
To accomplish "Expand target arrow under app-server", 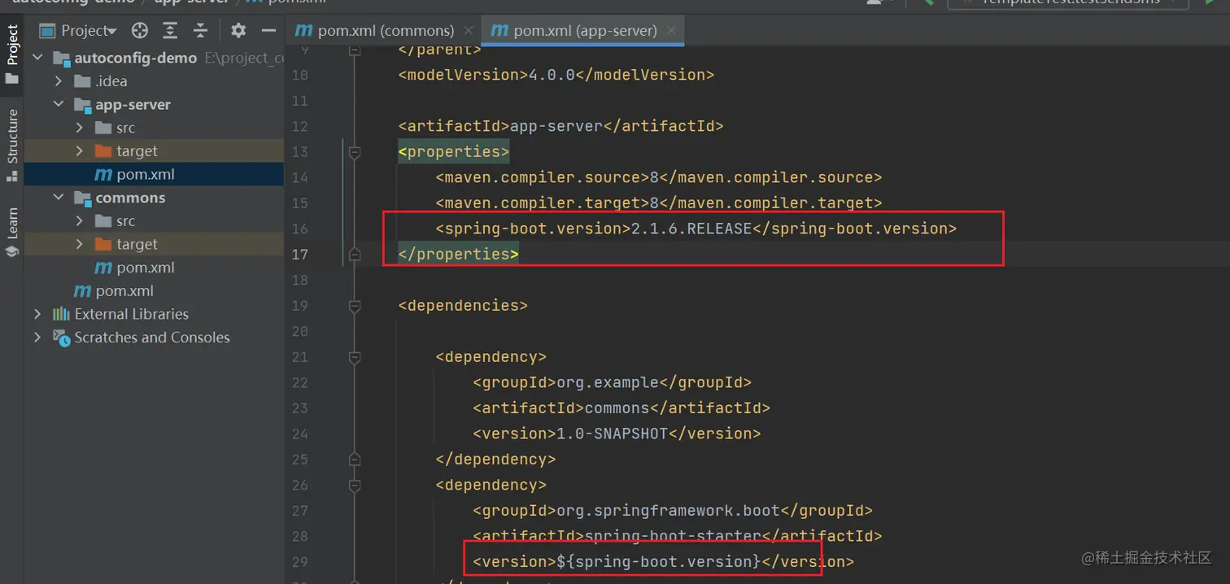I will (80, 151).
